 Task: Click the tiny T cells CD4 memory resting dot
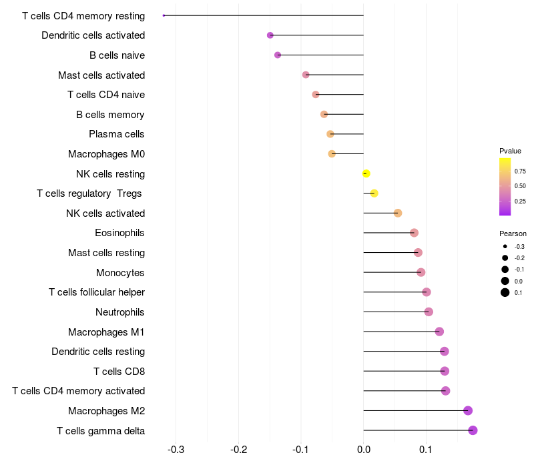(x=164, y=15)
